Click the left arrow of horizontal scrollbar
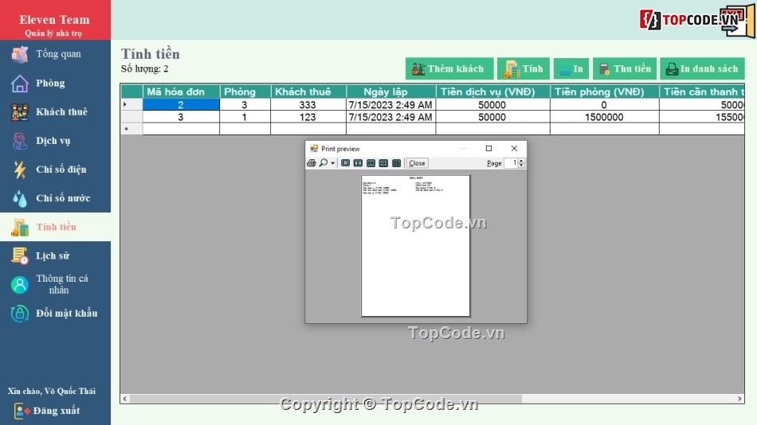Viewport: 757px width, 425px height. pyautogui.click(x=125, y=399)
